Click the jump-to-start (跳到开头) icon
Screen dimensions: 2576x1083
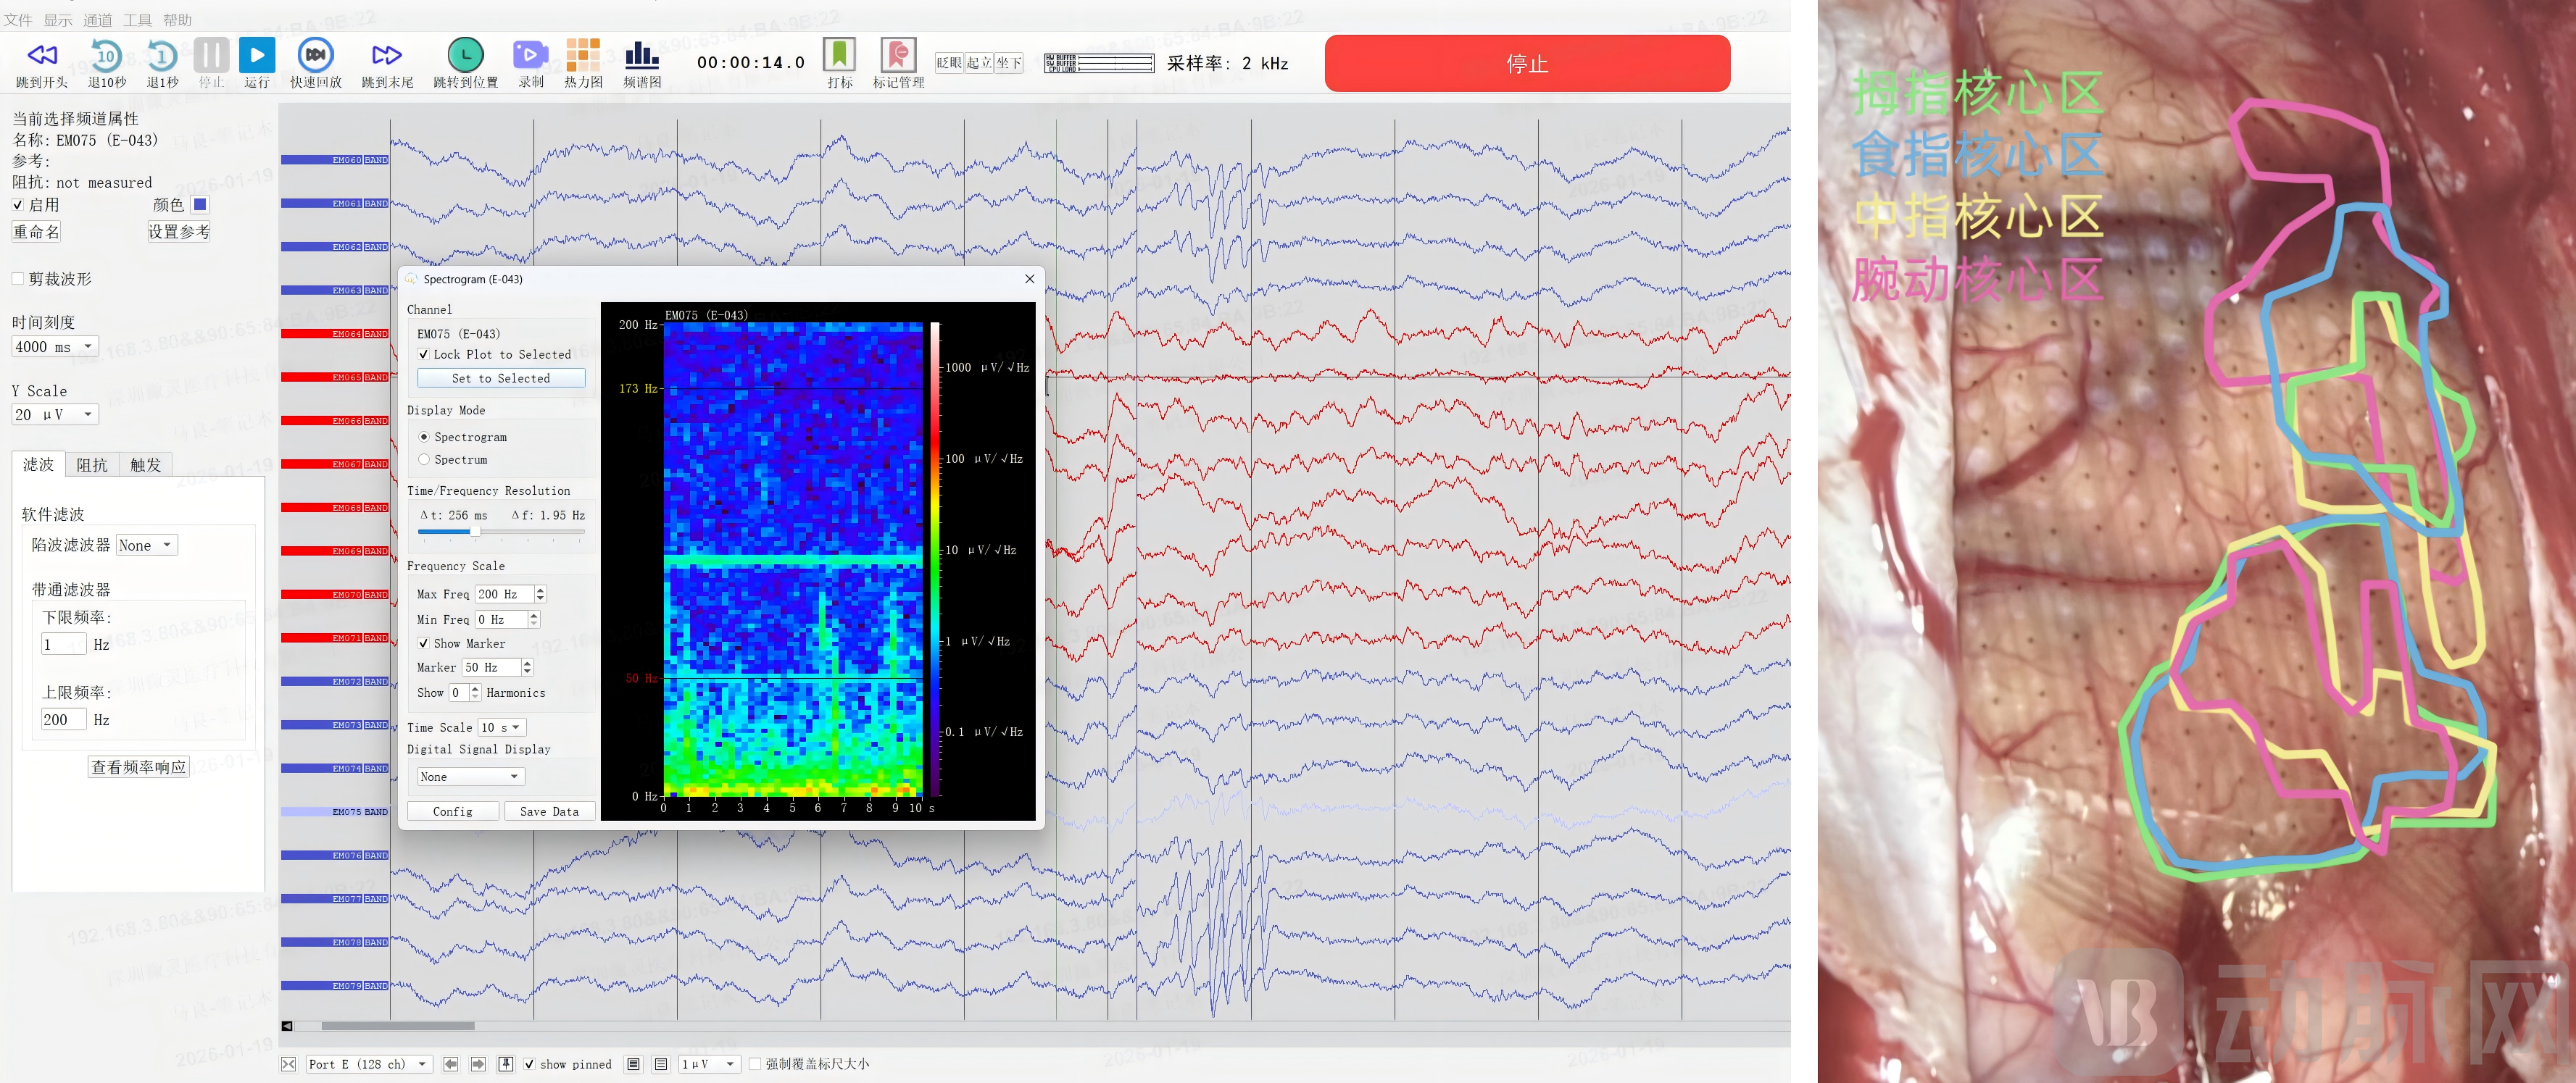pos(42,55)
